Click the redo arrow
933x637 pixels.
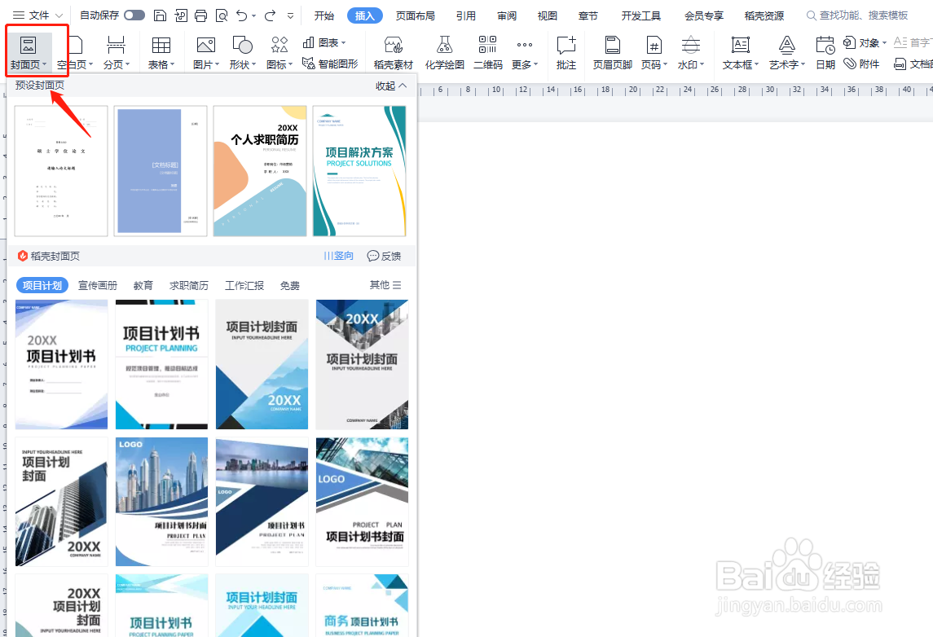271,15
